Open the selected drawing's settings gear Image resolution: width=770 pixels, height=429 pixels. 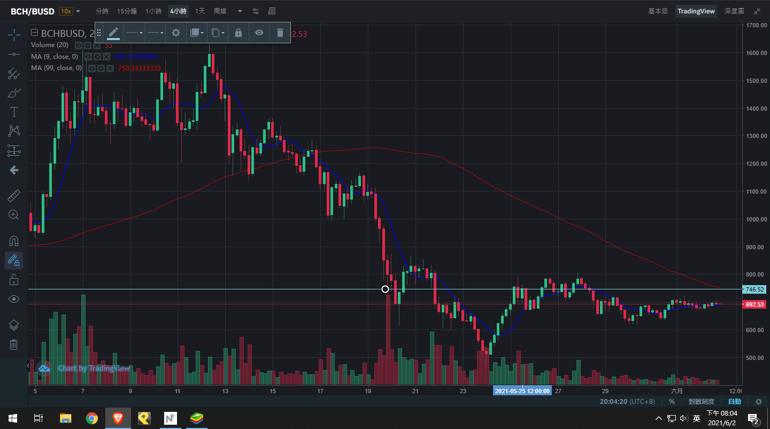click(176, 33)
